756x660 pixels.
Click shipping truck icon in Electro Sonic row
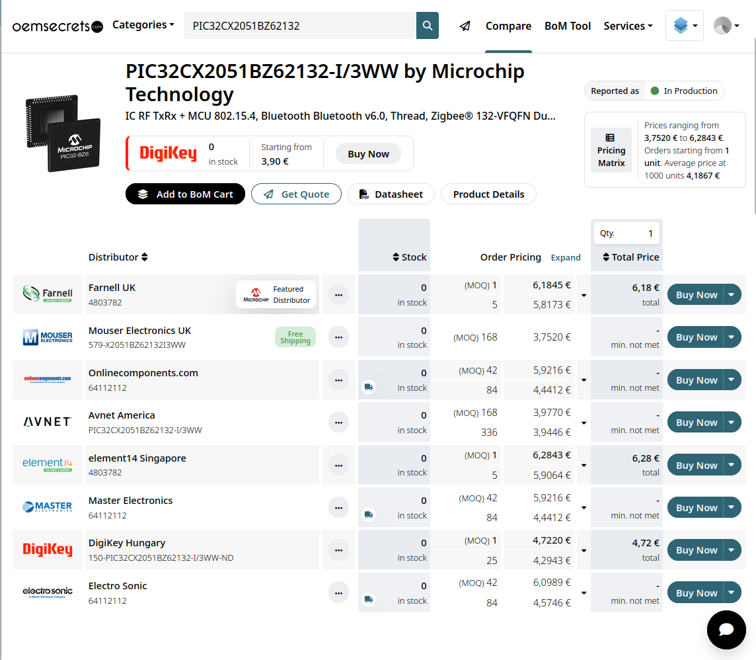click(369, 600)
